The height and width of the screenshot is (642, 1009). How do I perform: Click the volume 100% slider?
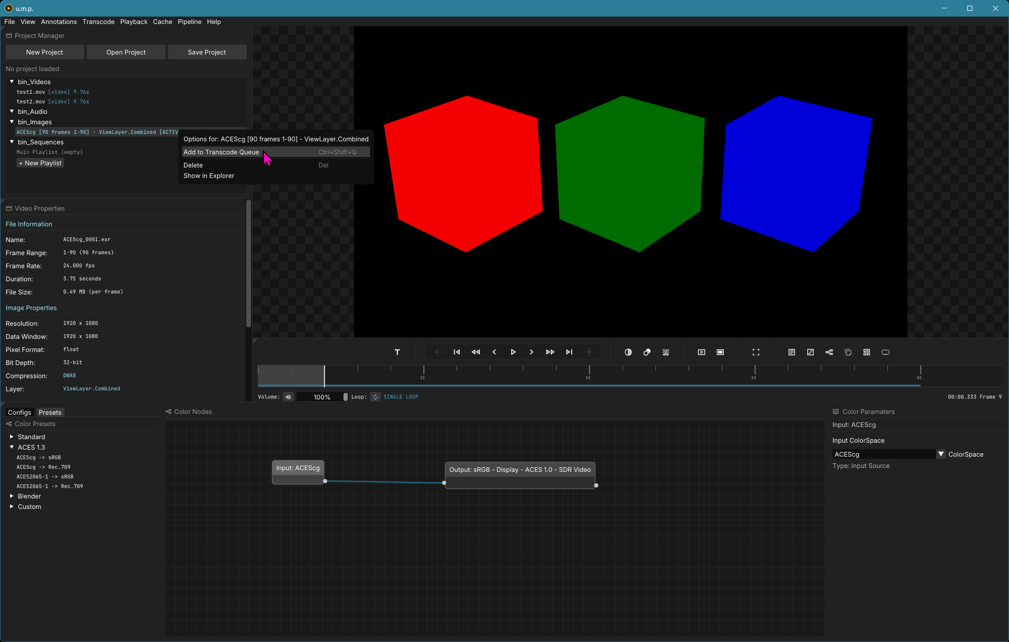[x=322, y=397]
